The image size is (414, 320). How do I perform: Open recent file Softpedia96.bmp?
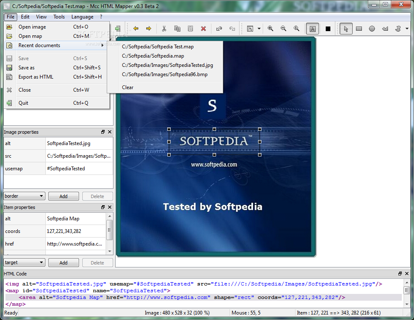click(165, 74)
